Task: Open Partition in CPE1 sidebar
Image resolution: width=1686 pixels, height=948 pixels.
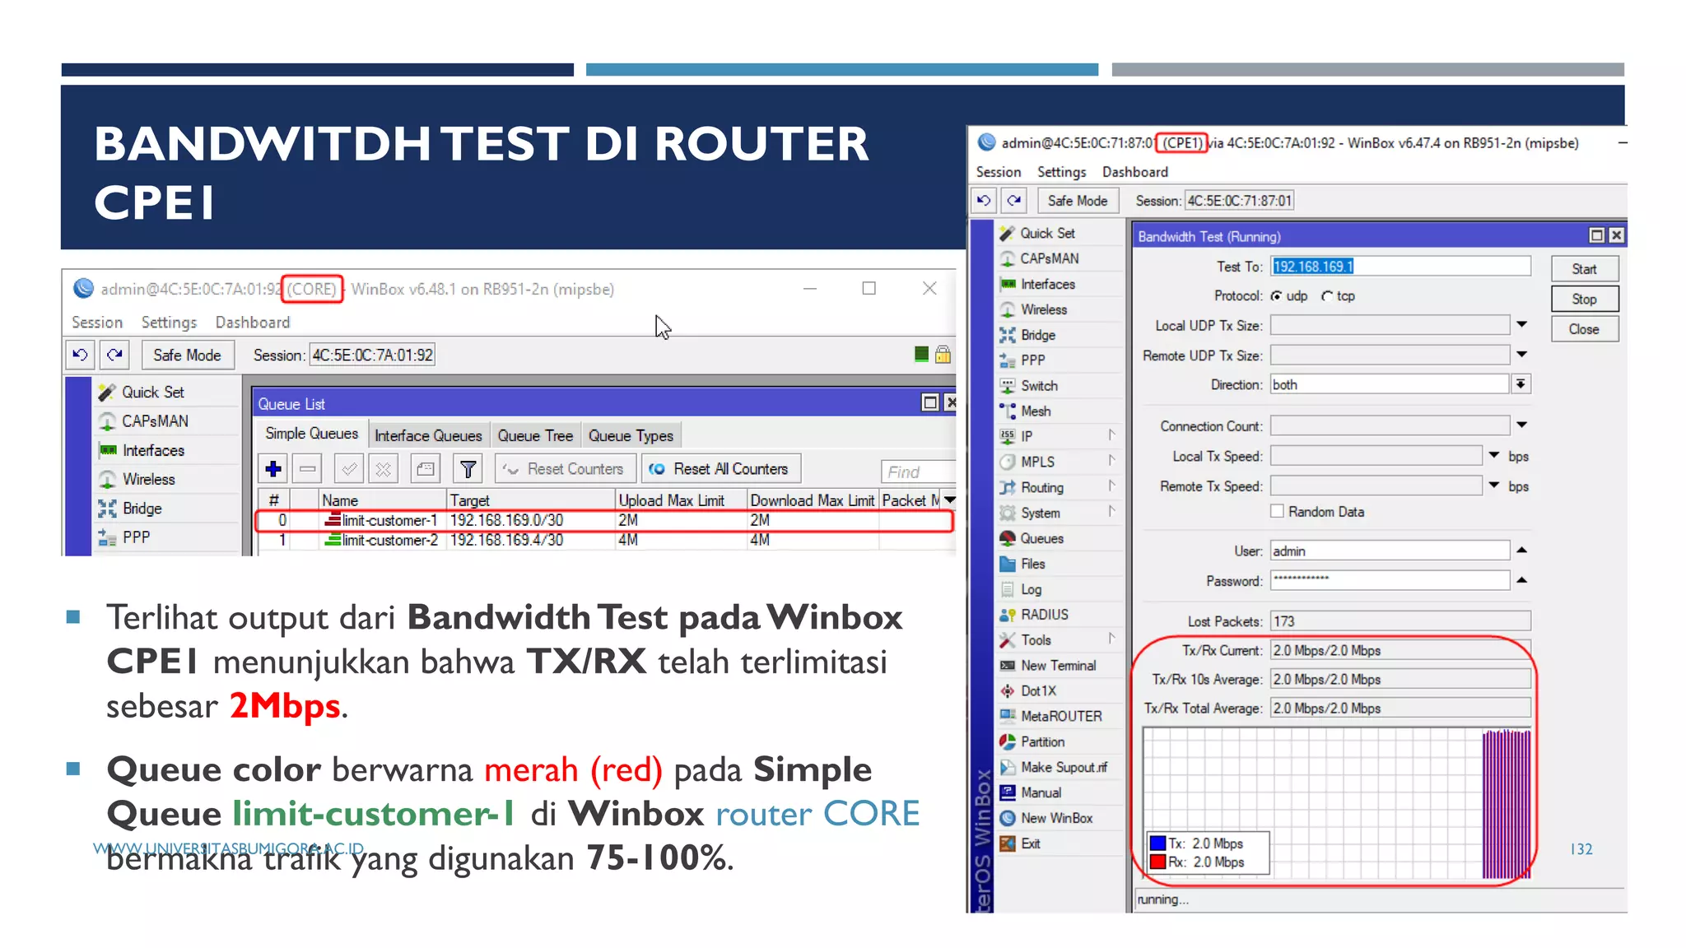Action: click(x=1042, y=742)
